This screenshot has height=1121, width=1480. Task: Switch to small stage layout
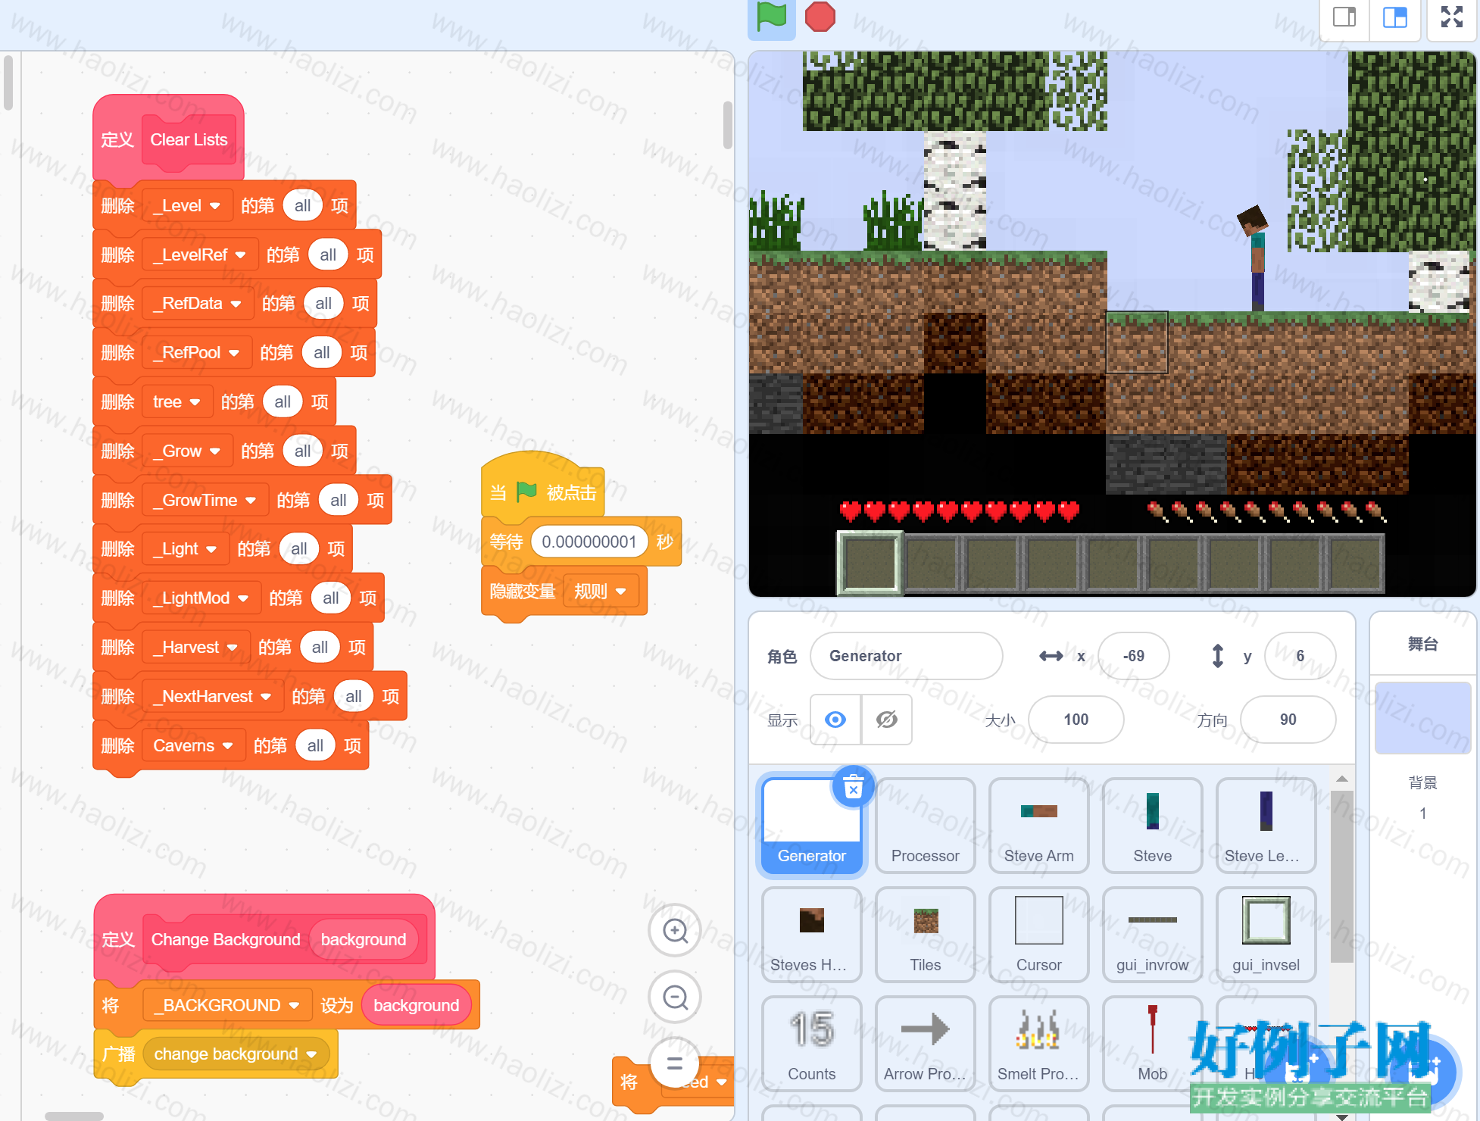click(x=1344, y=17)
